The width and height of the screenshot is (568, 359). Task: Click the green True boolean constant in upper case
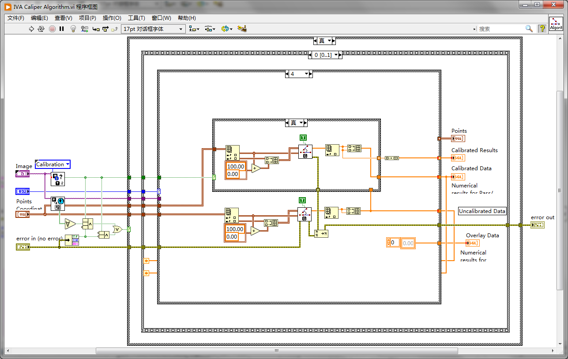tap(303, 138)
